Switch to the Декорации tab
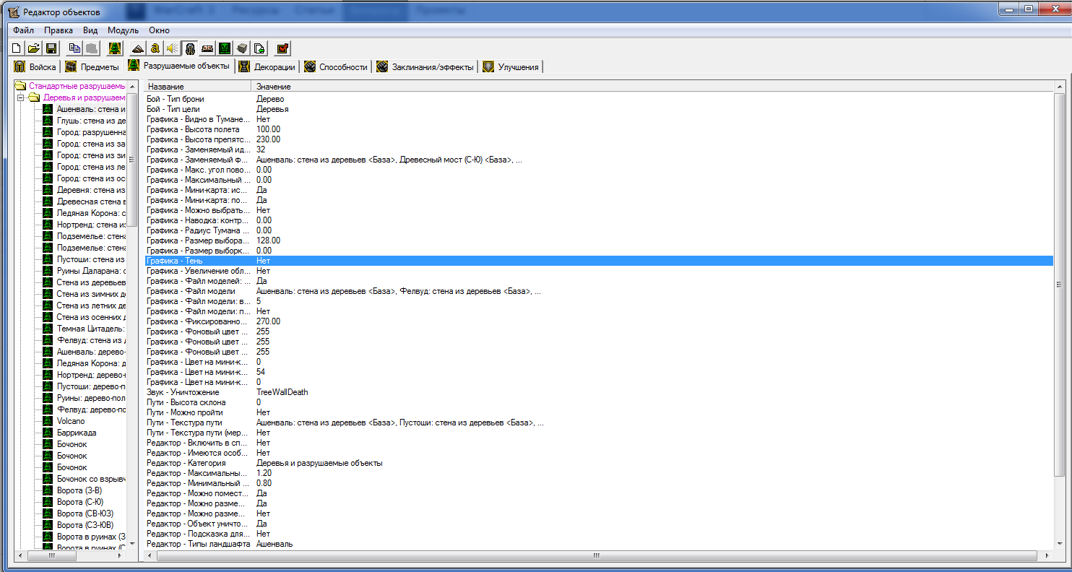Image resolution: width=1072 pixels, height=572 pixels. pyautogui.click(x=267, y=67)
